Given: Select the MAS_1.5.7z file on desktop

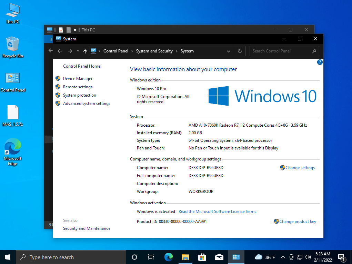Looking at the screenshot, I should click(x=13, y=116).
